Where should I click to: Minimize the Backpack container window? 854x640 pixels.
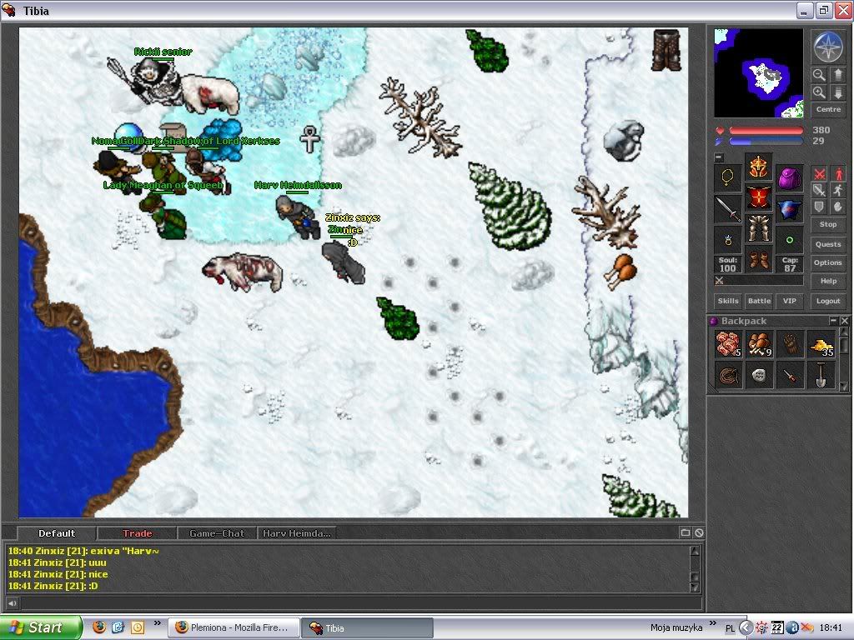coord(833,321)
